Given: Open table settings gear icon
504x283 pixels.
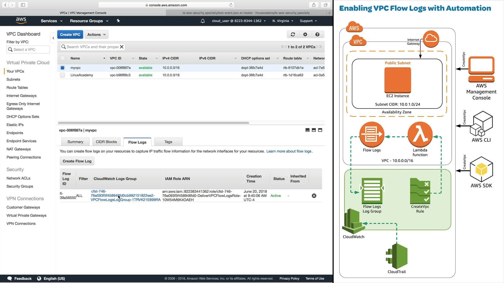Looking at the screenshot, I should point(305,34).
